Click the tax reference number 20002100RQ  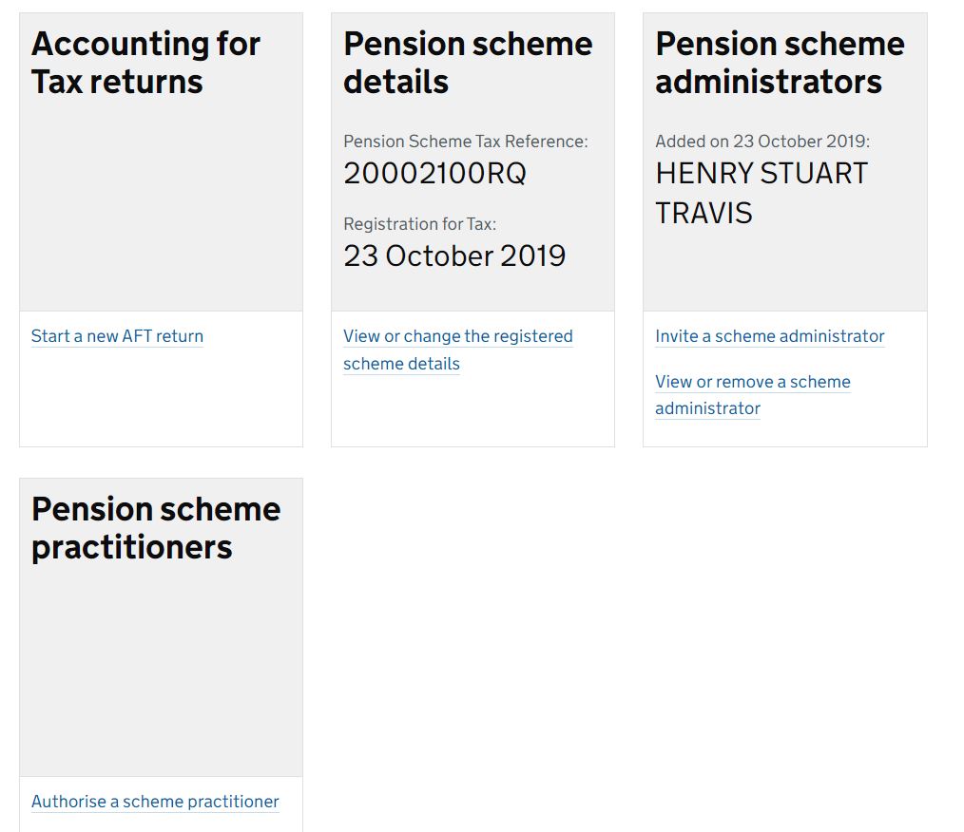434,173
